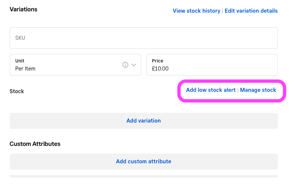
Task: Select Add low stock alert link
Action: click(210, 90)
